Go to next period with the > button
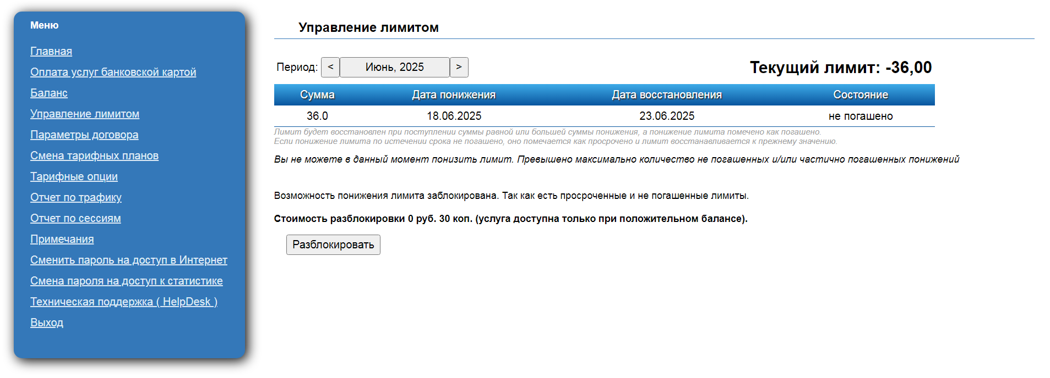The height and width of the screenshot is (378, 1050). point(459,67)
